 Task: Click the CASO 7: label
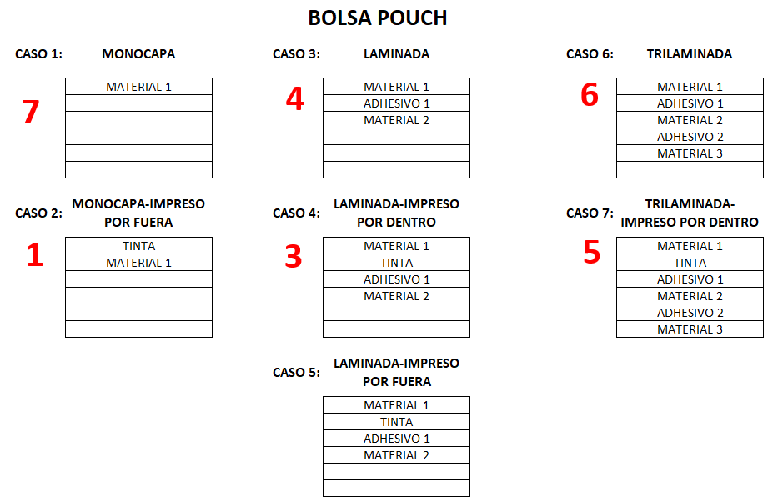click(x=590, y=213)
